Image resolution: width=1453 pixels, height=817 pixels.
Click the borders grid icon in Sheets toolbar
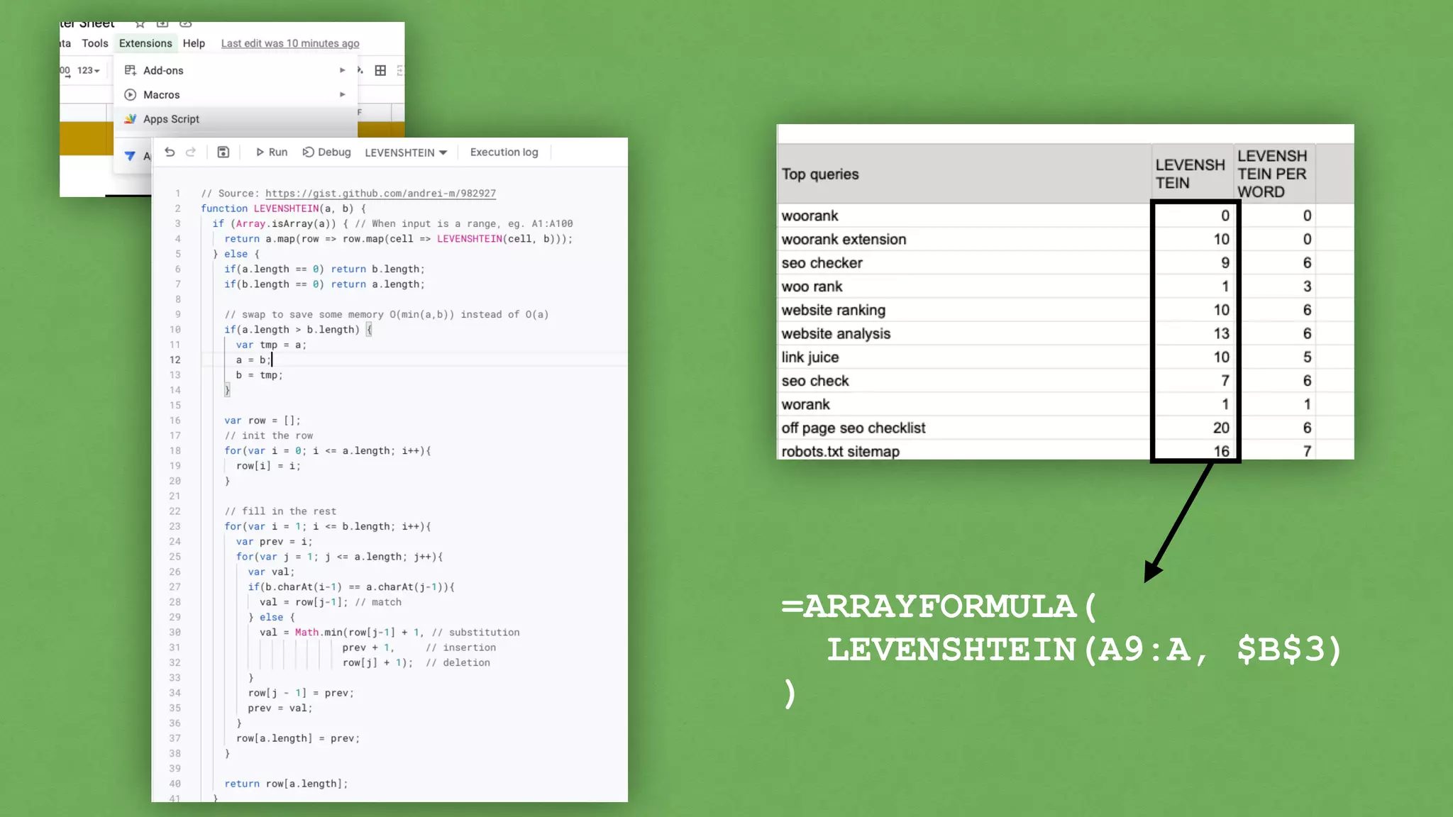(380, 70)
